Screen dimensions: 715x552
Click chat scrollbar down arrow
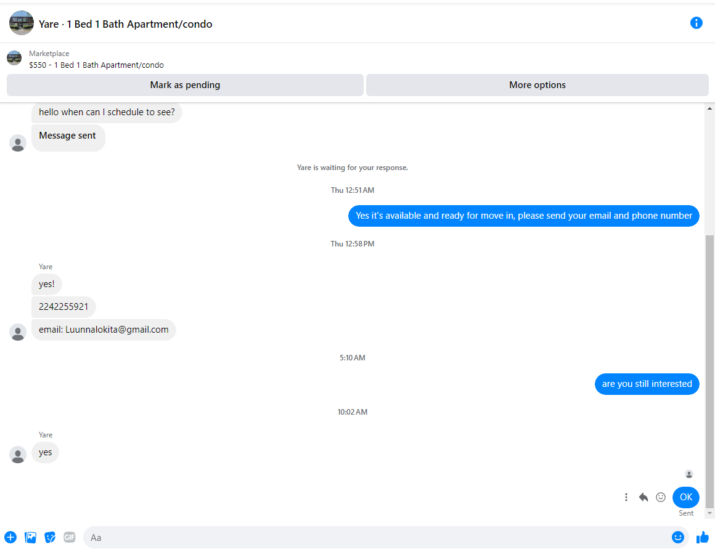(x=709, y=513)
